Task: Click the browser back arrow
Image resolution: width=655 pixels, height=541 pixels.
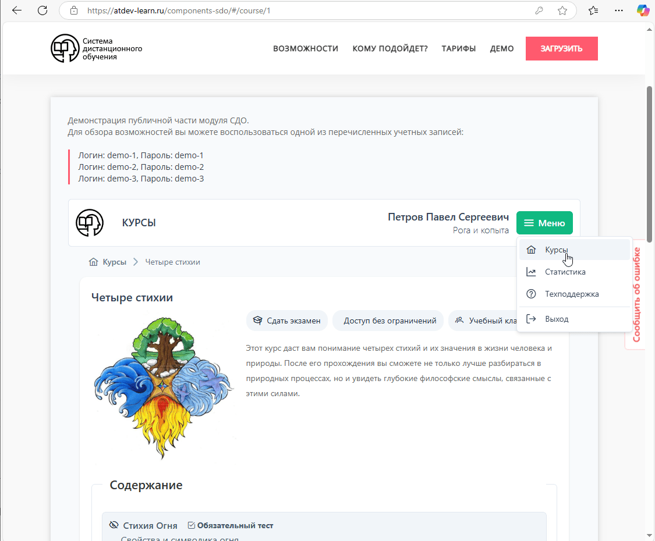Action: coord(17,10)
